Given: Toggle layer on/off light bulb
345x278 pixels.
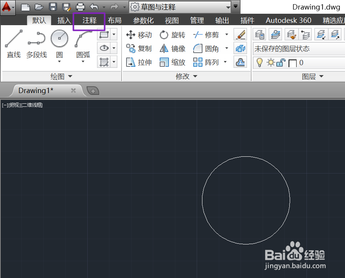Looking at the screenshot, I should click(x=260, y=63).
